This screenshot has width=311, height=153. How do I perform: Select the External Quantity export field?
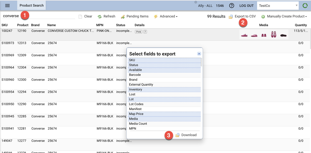click(x=164, y=85)
